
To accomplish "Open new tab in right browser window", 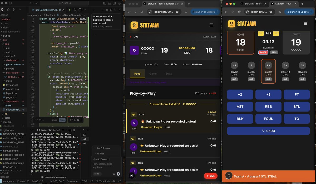I will 302,4.
